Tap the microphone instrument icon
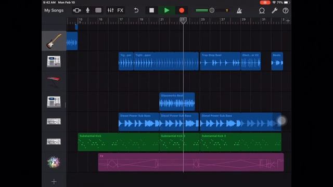Image resolution: width=333 pixels, height=187 pixels. click(87, 10)
